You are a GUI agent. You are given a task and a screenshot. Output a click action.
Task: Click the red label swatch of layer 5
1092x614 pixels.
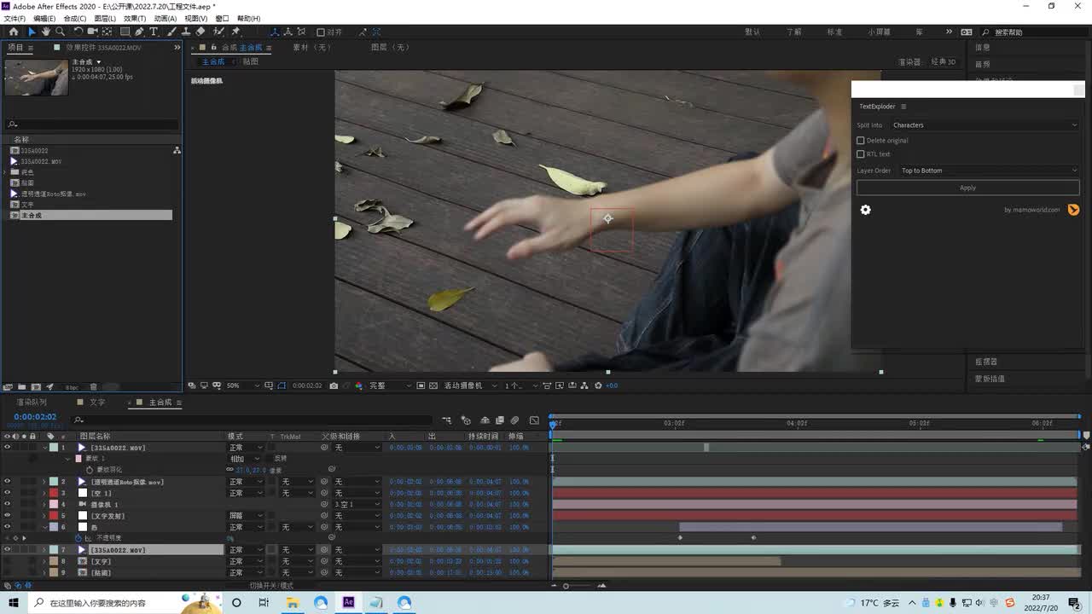pyautogui.click(x=53, y=516)
